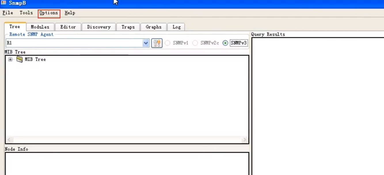Select the SNMPv3 radio button

click(225, 43)
